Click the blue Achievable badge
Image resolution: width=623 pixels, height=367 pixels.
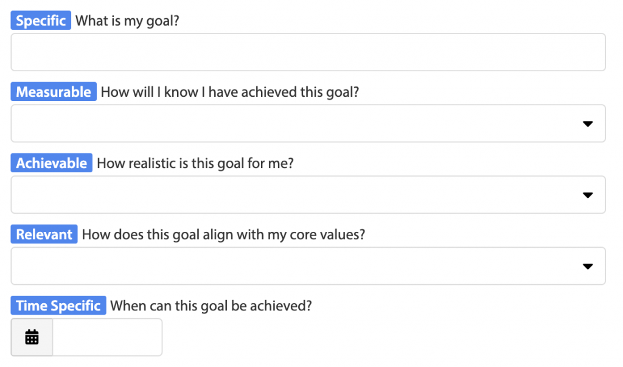coord(52,163)
